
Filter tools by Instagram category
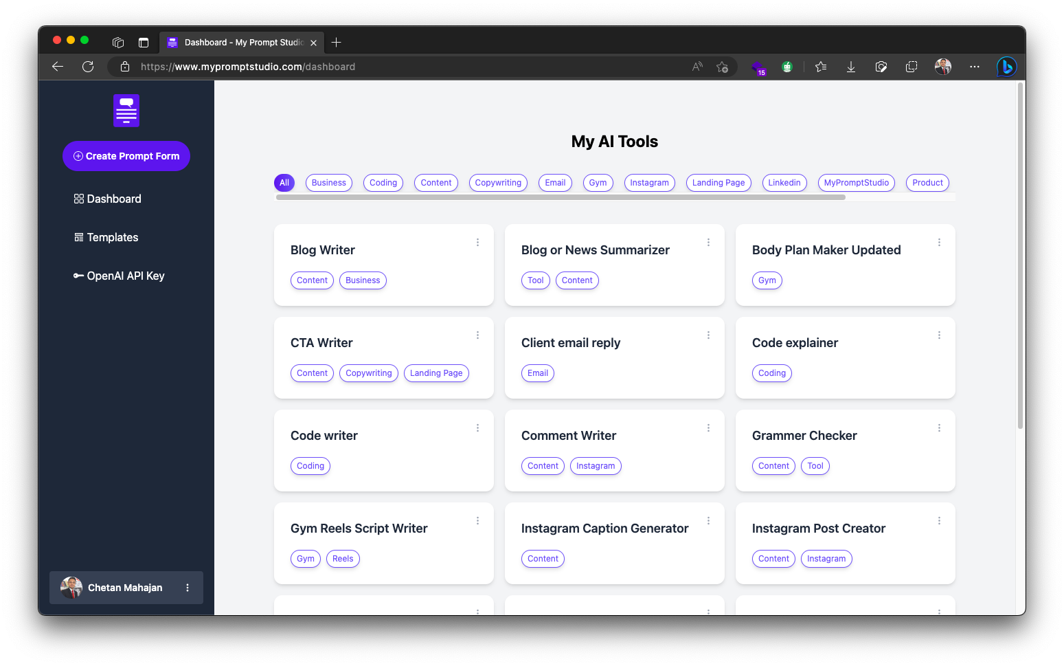pos(649,183)
